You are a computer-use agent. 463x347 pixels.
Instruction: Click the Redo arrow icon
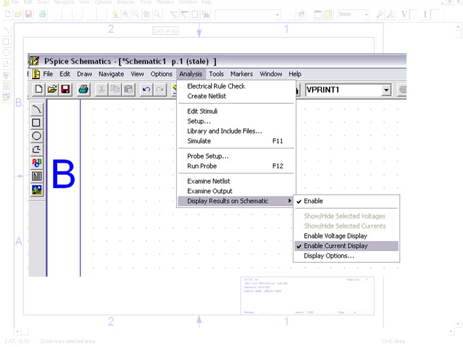[160, 89]
